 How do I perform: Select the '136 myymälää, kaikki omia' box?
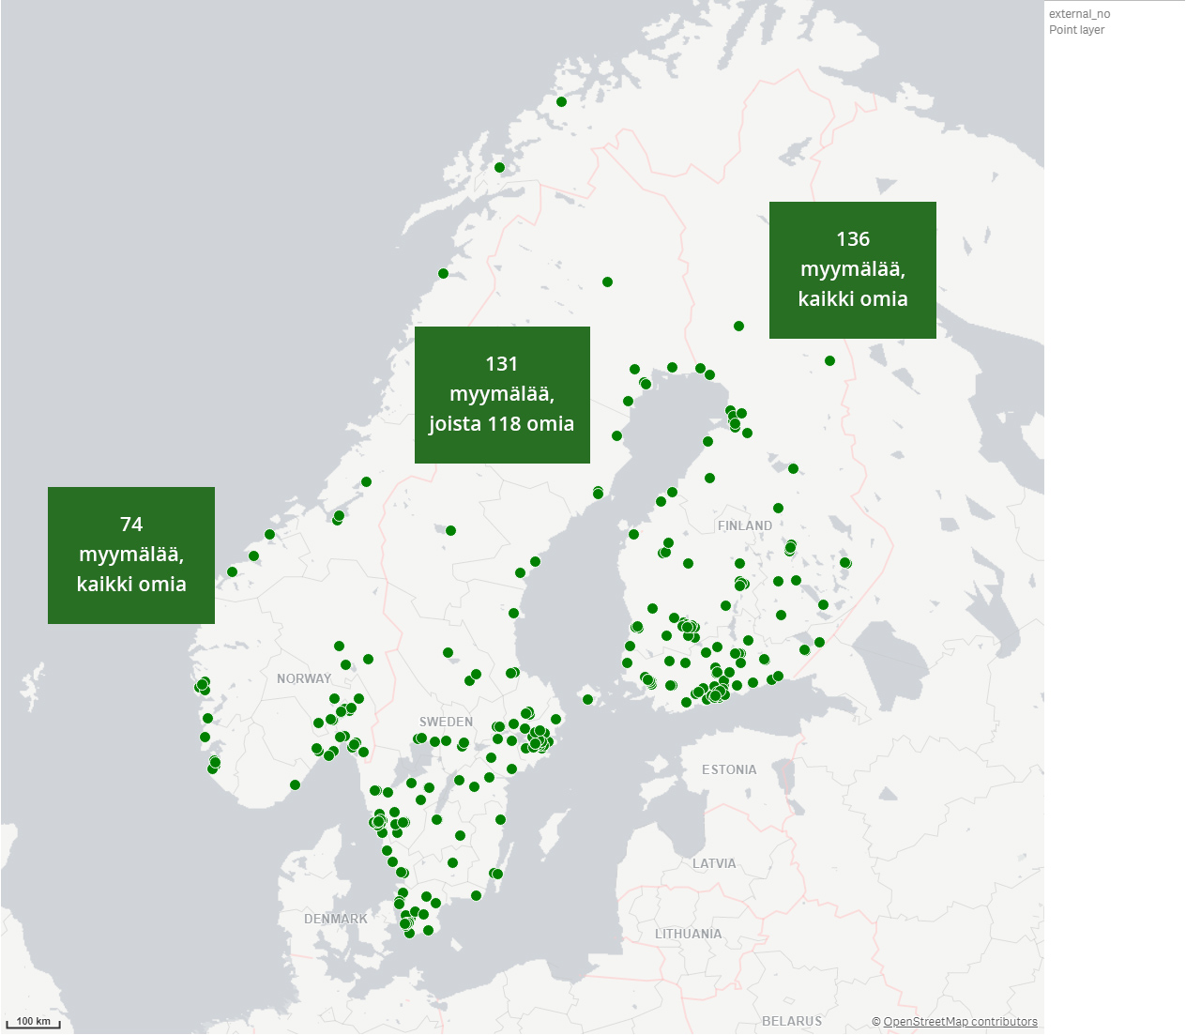pyautogui.click(x=853, y=270)
